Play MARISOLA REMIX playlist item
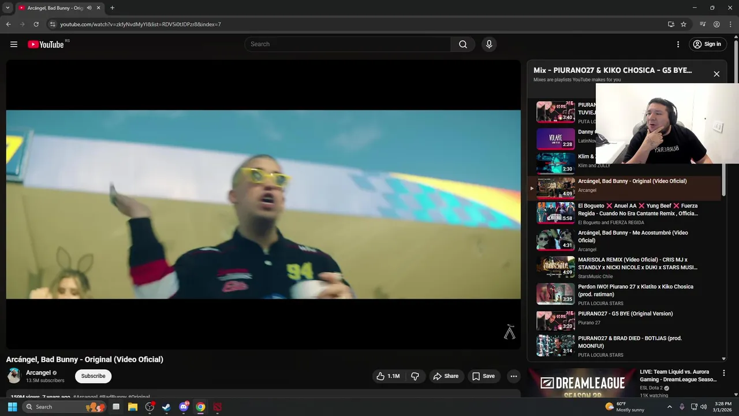 click(x=625, y=267)
